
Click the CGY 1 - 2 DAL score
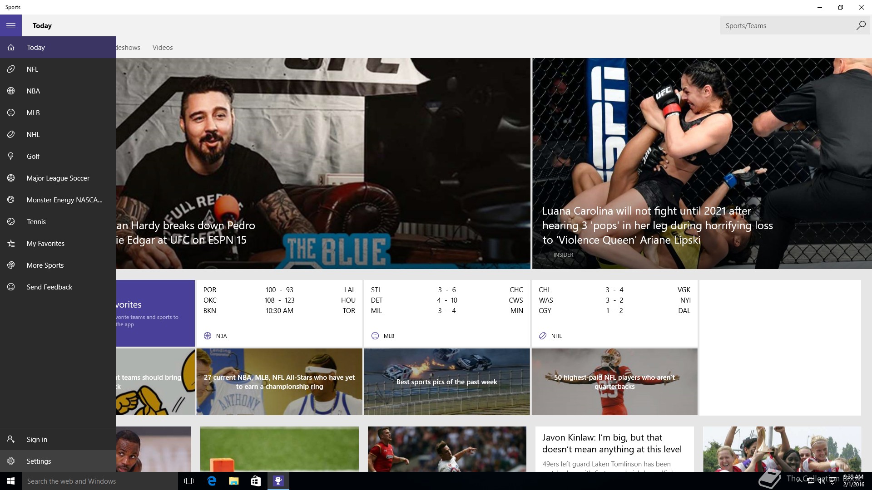coord(614,310)
